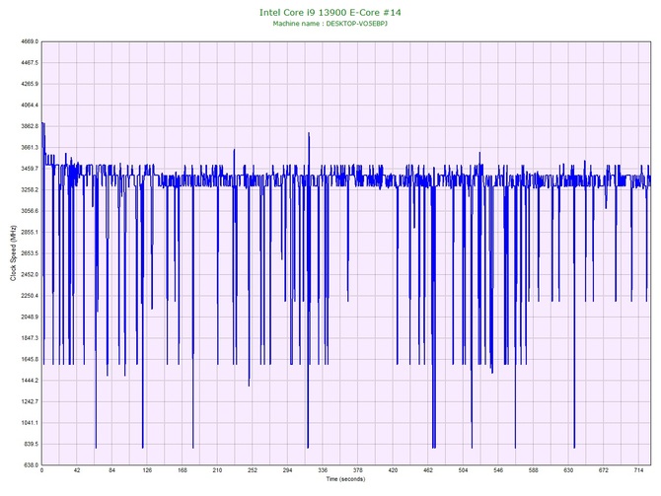The width and height of the screenshot is (661, 496).
Task: Click the 84 tick on the time axis
Action: click(111, 470)
